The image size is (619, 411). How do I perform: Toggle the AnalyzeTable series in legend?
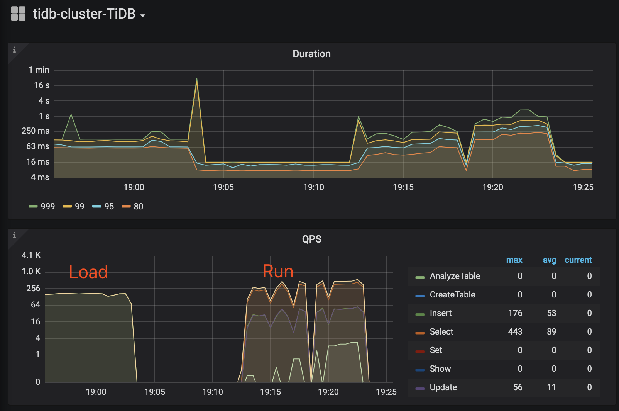(455, 276)
